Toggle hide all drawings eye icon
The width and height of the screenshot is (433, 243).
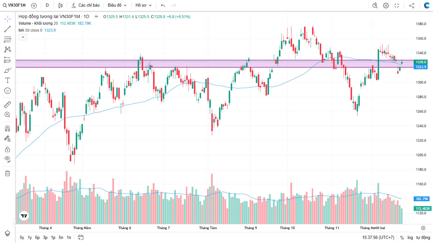point(8,159)
